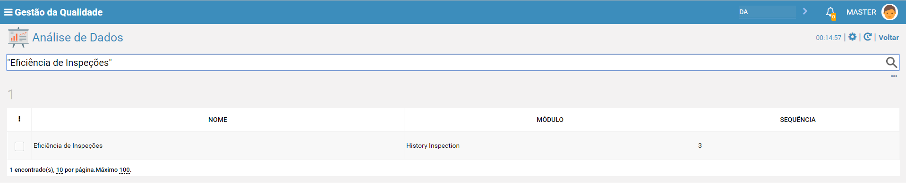Viewport: 906px width, 185px height.
Task: Click the arrow next to DA field
Action: coord(805,11)
